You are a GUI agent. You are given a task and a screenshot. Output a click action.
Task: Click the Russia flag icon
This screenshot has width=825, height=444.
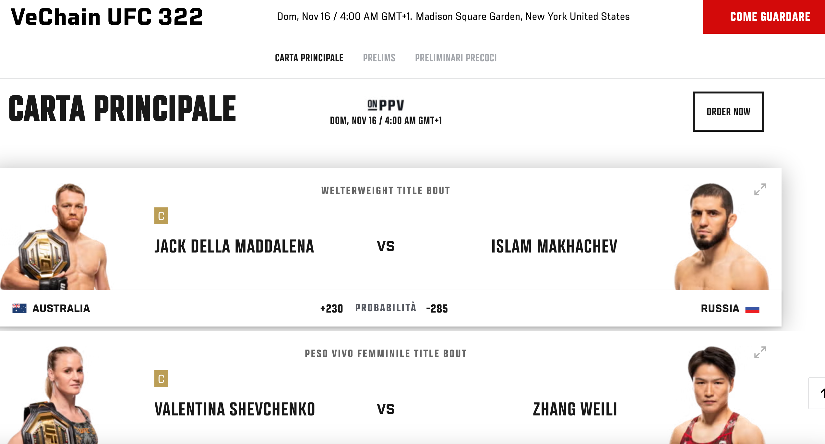[x=752, y=309]
